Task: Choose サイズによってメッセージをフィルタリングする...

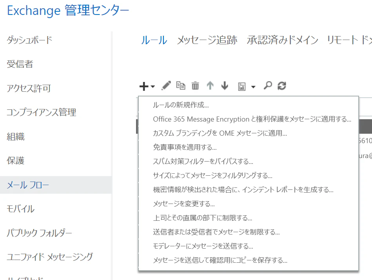Action: (x=212, y=175)
